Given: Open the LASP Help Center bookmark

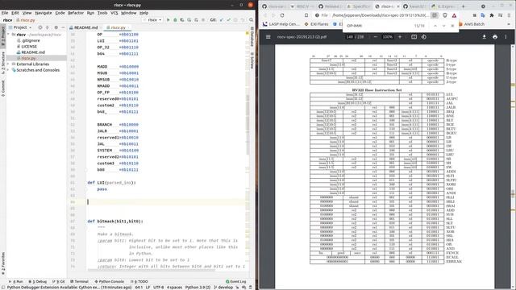Looking at the screenshot, I should (x=281, y=24).
